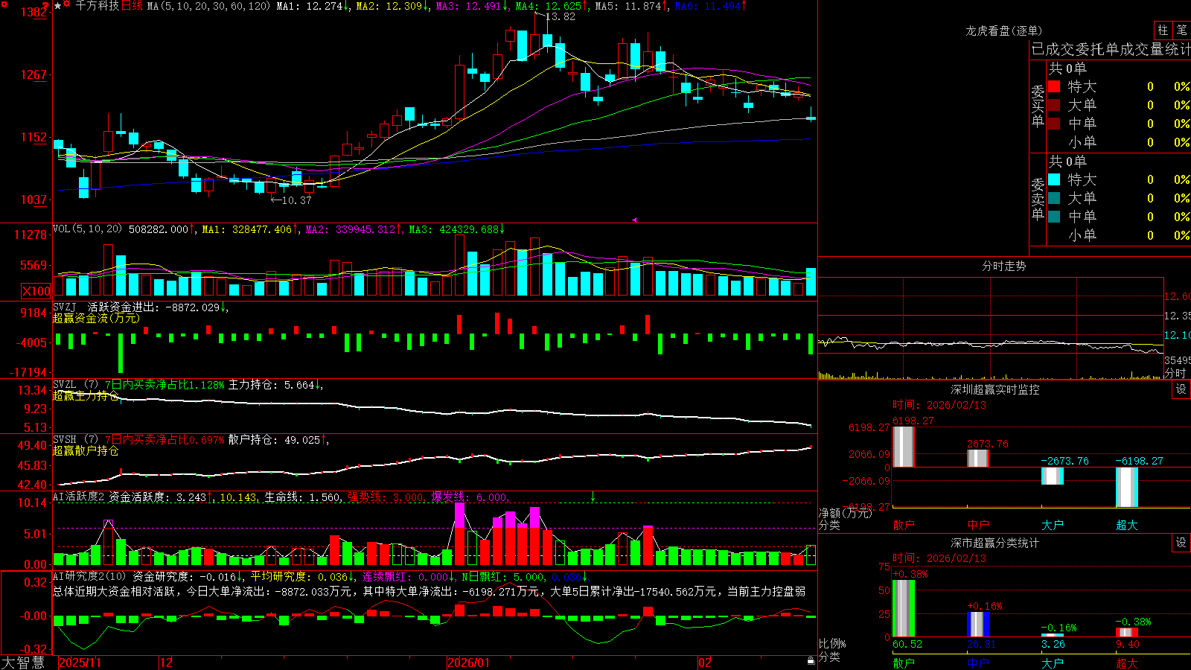Click the 超赢散户持仓 label
The image size is (1191, 670).
[x=85, y=451]
